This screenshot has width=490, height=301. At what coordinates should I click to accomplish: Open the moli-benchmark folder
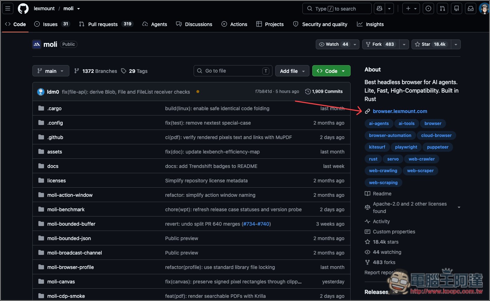66,209
